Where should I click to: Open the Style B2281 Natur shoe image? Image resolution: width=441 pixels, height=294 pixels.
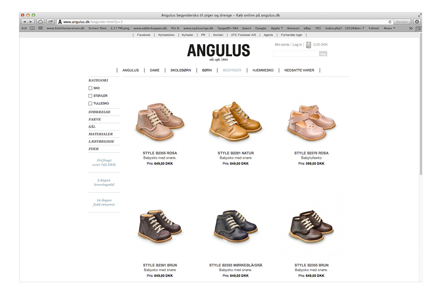pyautogui.click(x=236, y=122)
